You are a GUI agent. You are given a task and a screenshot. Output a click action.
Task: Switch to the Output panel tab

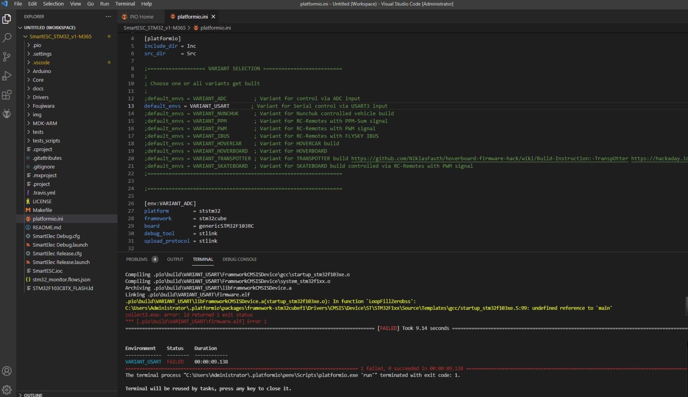pyautogui.click(x=175, y=259)
